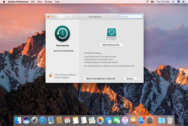188x126 pixels.
Task: Open Time Machine help question mark
Action: (139, 79)
